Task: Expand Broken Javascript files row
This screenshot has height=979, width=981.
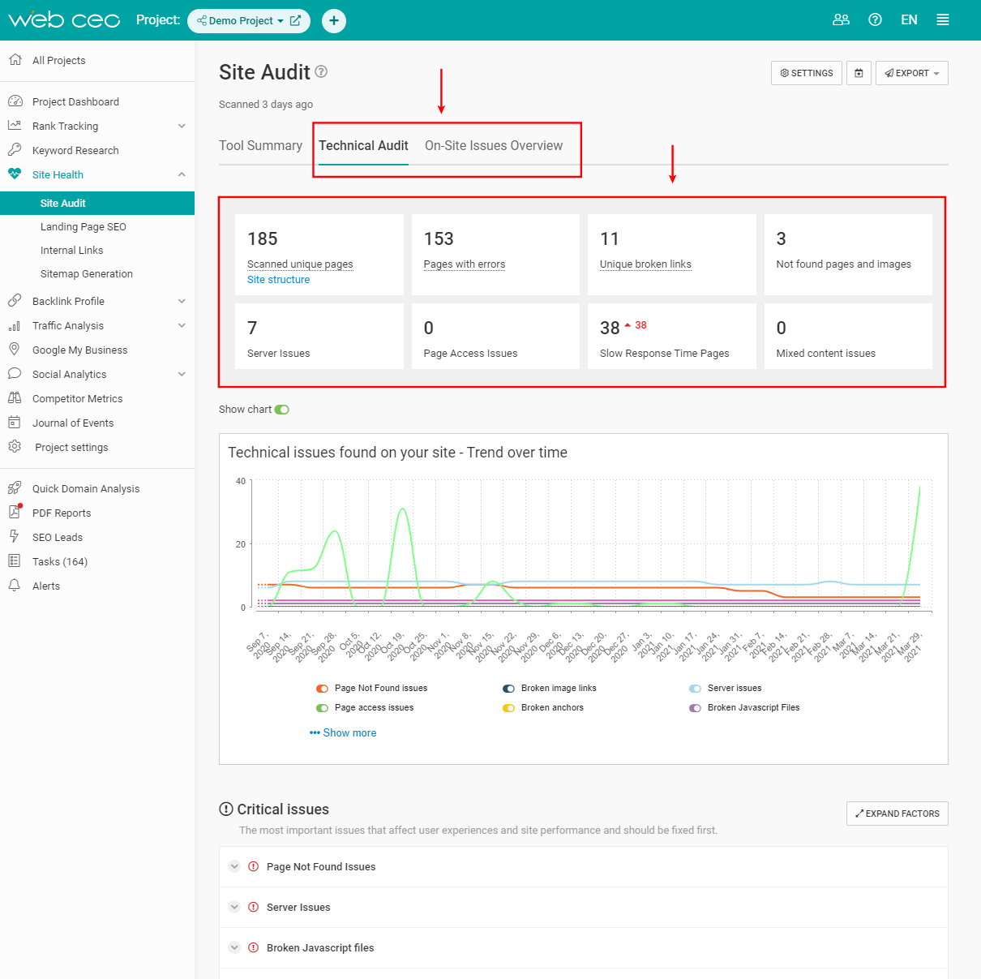Action: click(234, 947)
